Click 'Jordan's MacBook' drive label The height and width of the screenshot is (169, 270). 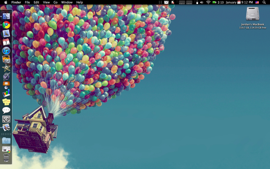click(252, 25)
